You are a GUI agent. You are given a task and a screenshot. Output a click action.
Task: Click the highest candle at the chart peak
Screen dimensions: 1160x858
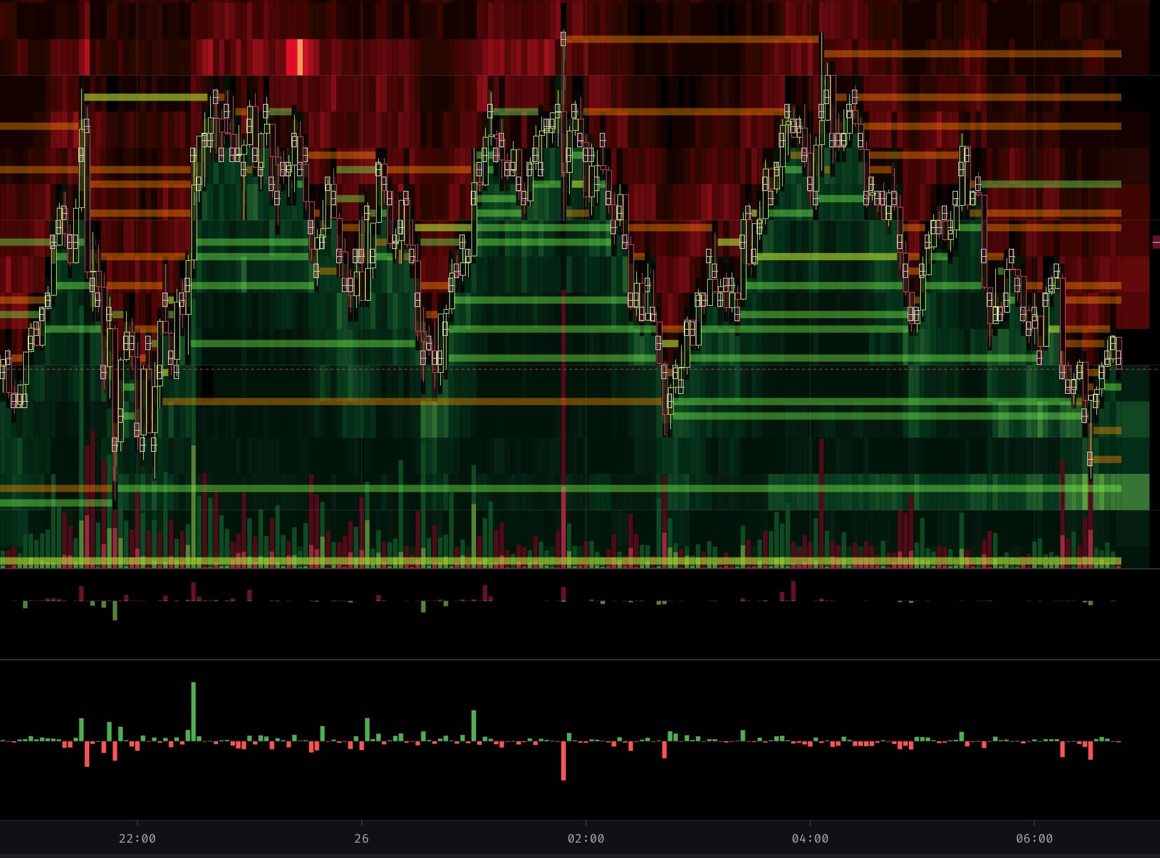(563, 39)
